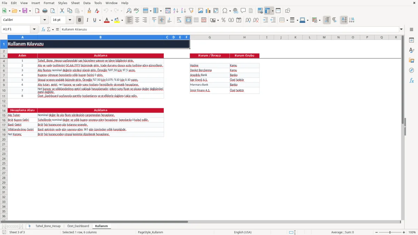Screen dimensions: 418x235
Task: Activate Clone Formatting paintbrush
Action: pyautogui.click(x=89, y=11)
